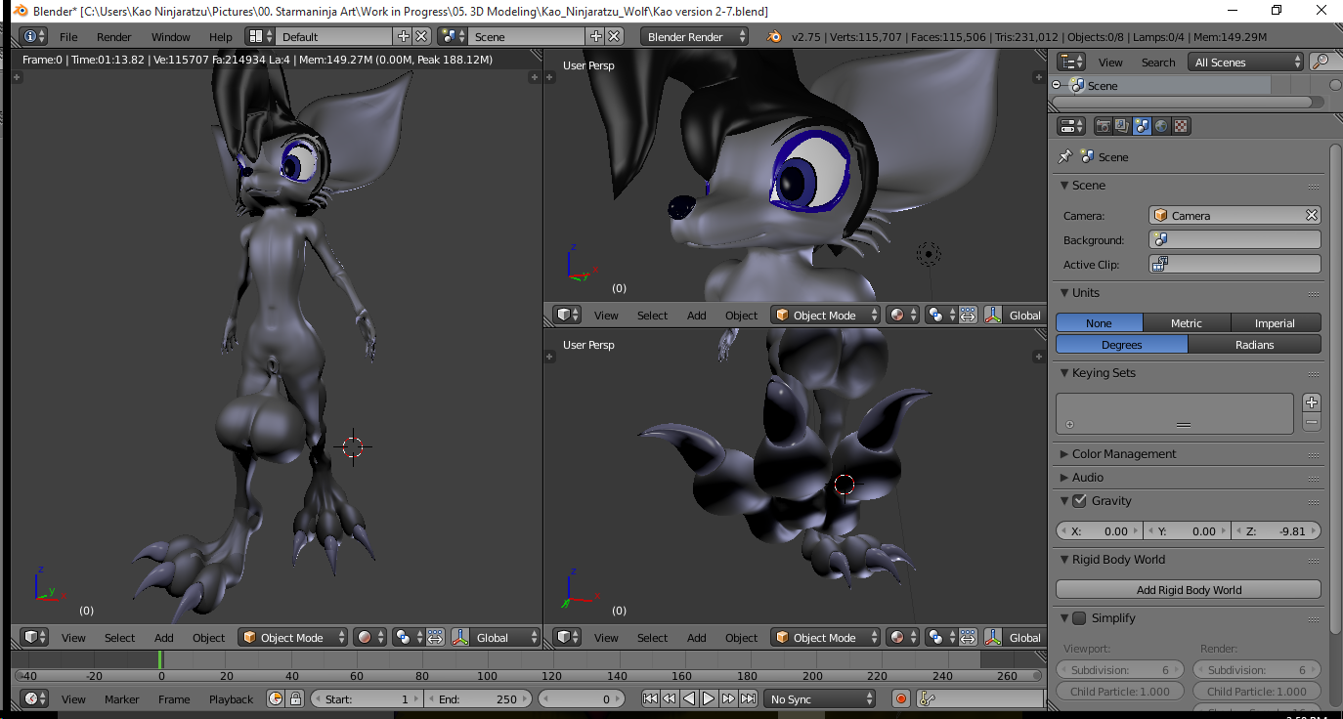Switch to the Render properties camera tab
This screenshot has width=1343, height=719.
coord(1104,126)
